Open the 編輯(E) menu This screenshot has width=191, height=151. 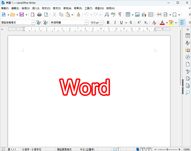(15, 8)
